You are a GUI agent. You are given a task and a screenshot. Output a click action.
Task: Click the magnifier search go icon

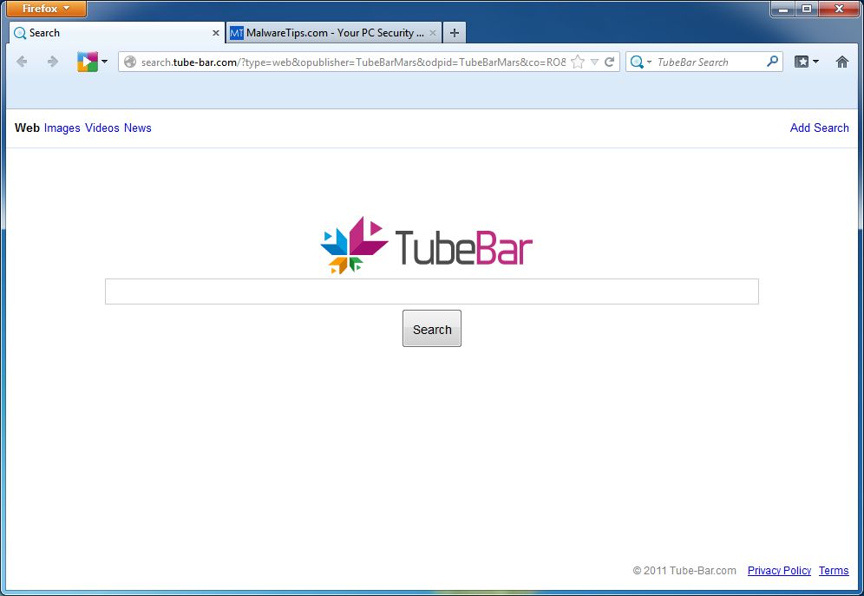[773, 61]
